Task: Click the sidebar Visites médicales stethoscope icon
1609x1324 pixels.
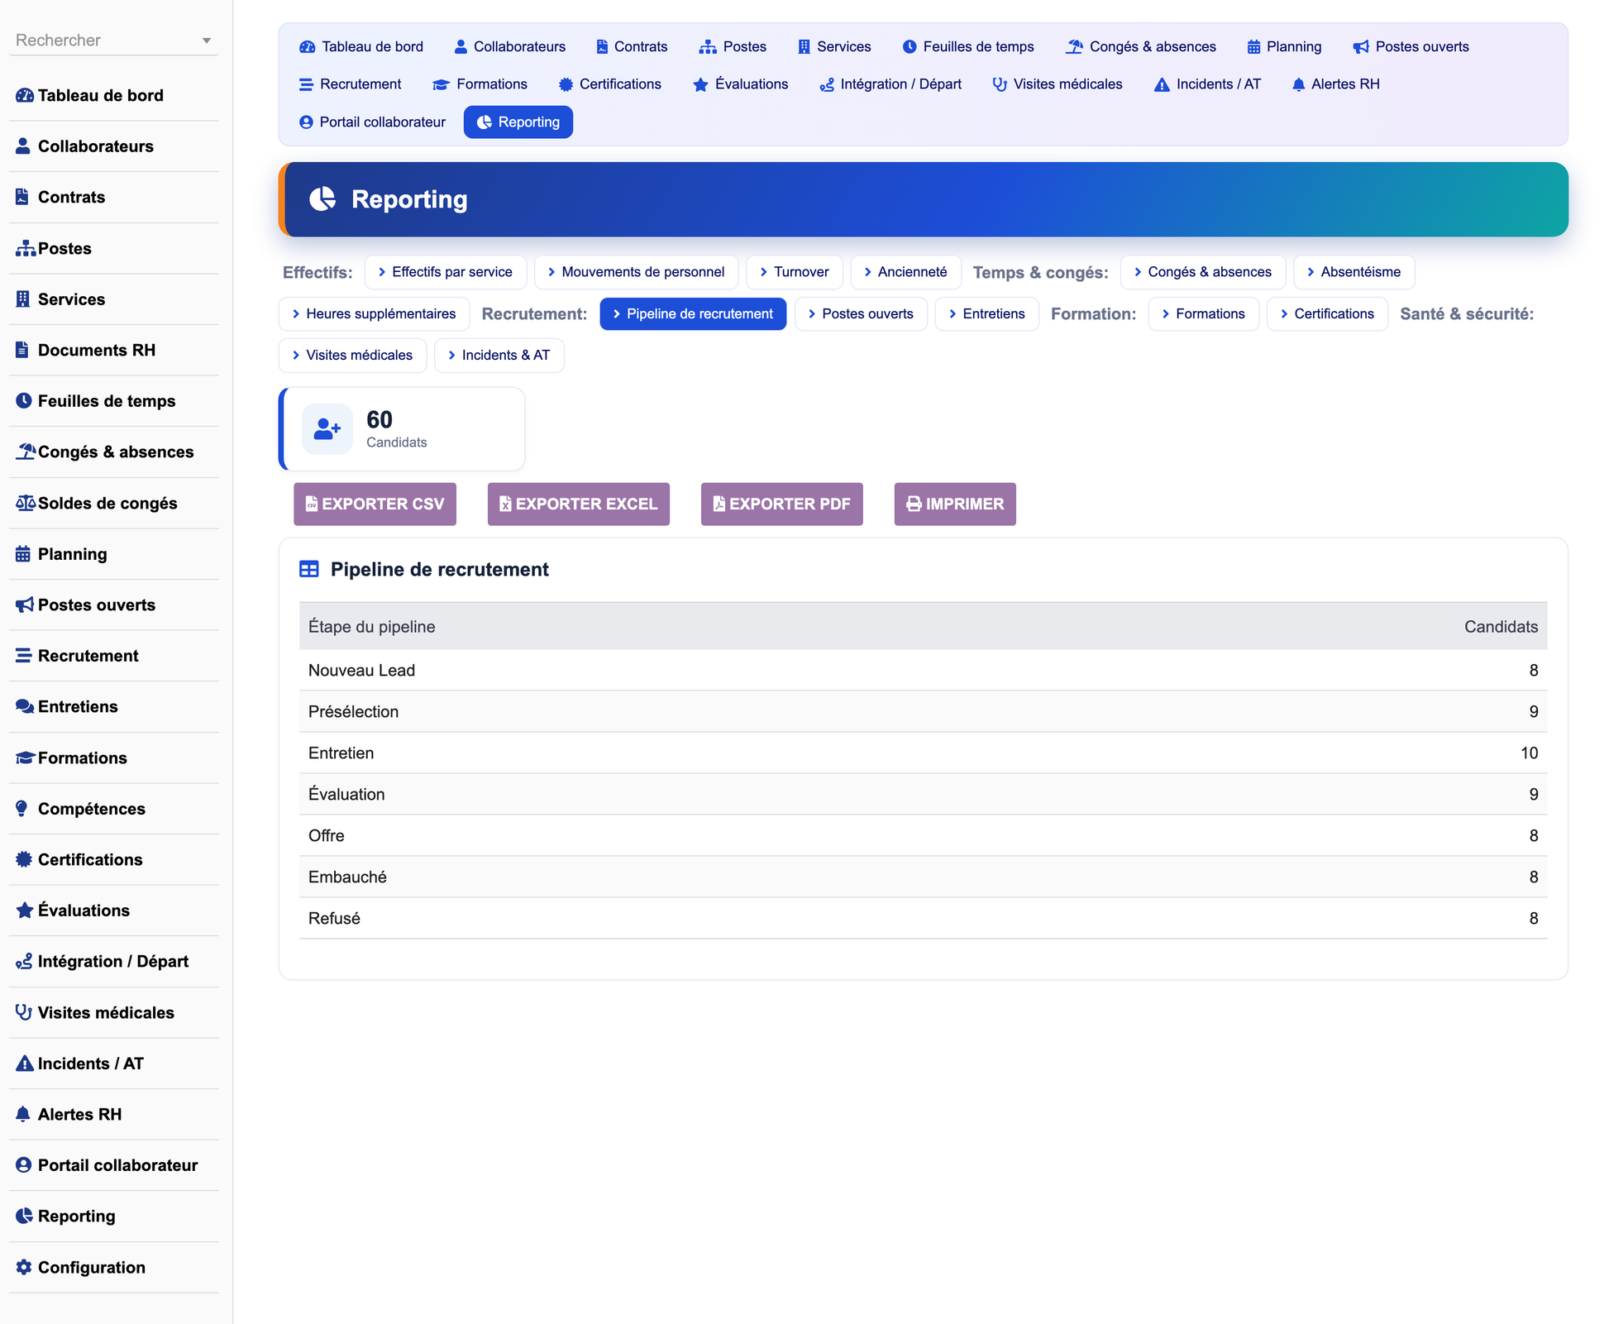Action: pyautogui.click(x=24, y=1013)
